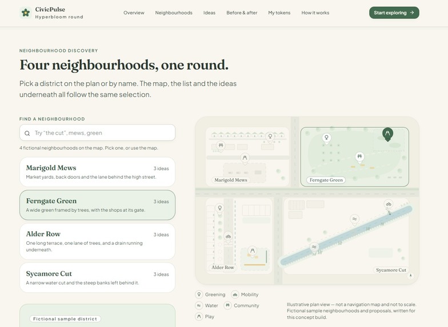Click the '4 fictional neighbourhoods on the map' hint
This screenshot has width=448, height=327.
pos(89,148)
